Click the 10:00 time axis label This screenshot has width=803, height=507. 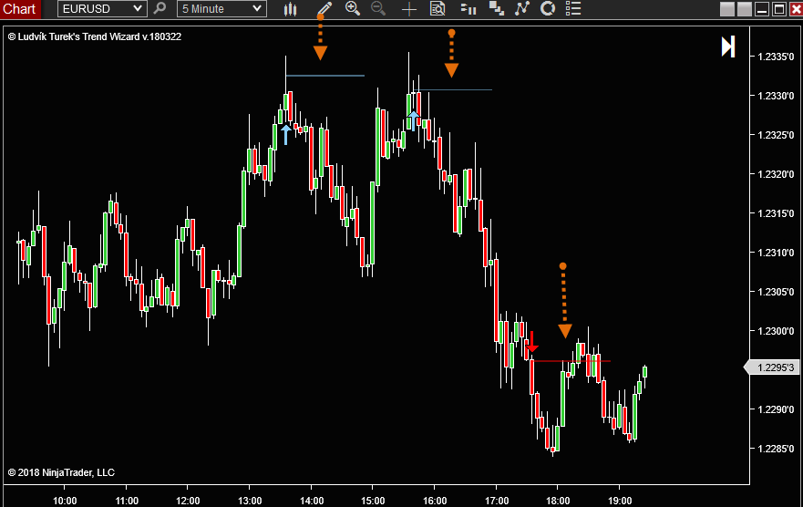point(65,501)
